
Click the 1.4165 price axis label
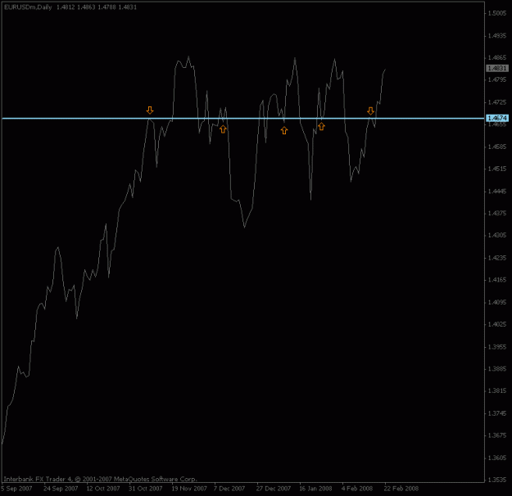[x=497, y=280]
